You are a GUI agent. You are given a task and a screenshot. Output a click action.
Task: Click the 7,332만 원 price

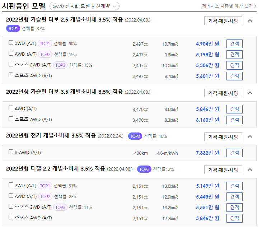tap(207, 153)
